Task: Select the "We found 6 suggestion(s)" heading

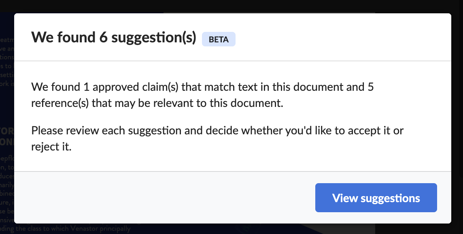Action: tap(114, 38)
